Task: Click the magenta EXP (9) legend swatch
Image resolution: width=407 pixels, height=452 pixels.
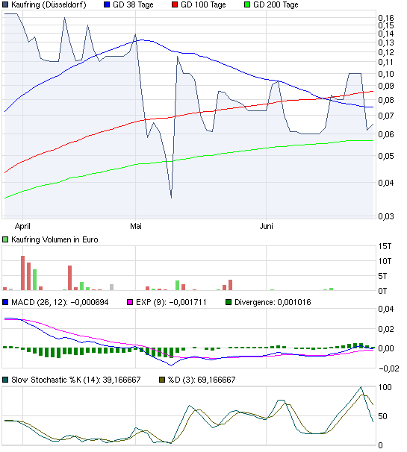Action: click(130, 302)
